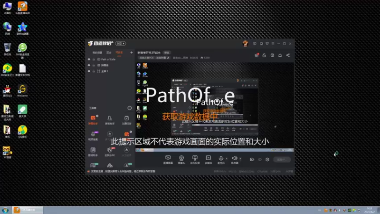Open the hamburger menu in title bar

point(273,44)
